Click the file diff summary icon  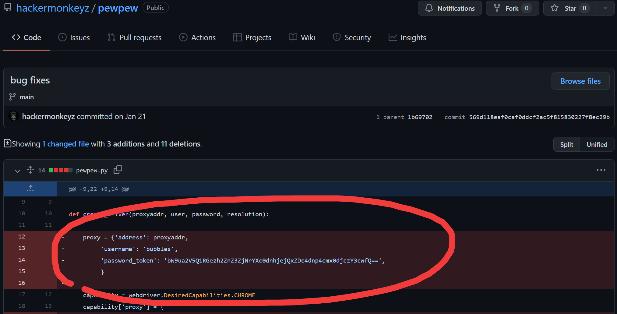[x=7, y=143]
